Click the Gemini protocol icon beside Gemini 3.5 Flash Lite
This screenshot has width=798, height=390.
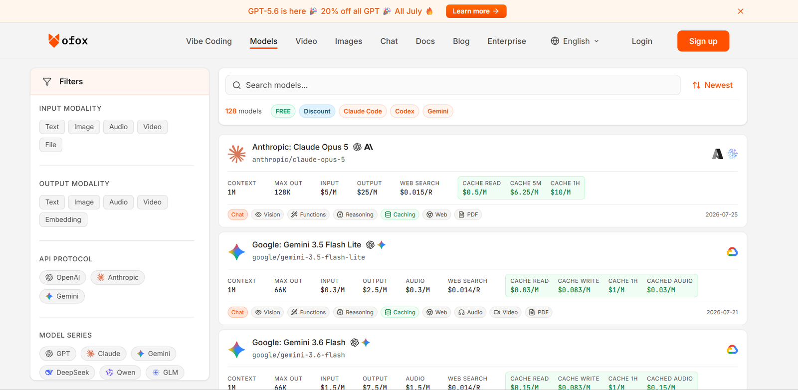coord(382,245)
